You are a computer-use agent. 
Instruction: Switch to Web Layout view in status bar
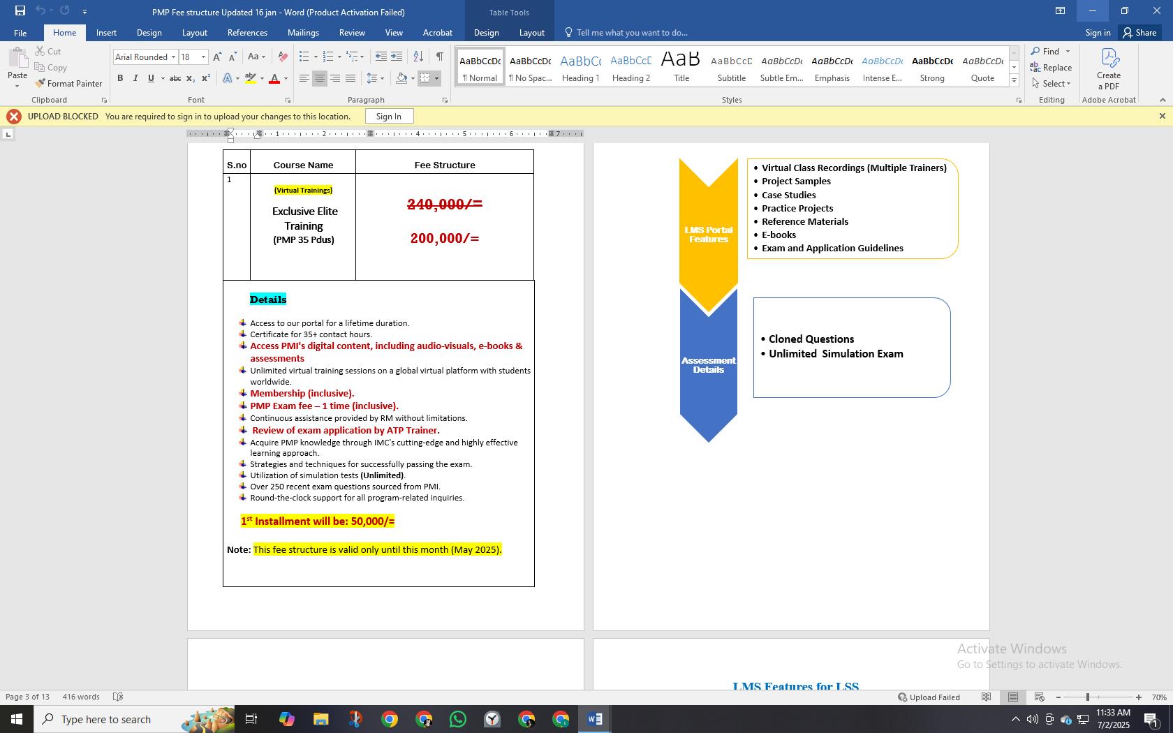pos(1039,697)
